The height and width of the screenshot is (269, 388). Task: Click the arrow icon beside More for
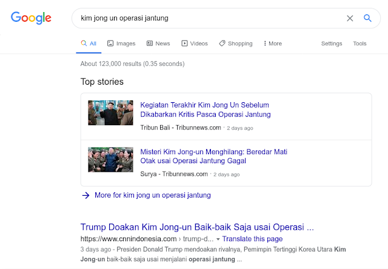click(85, 195)
